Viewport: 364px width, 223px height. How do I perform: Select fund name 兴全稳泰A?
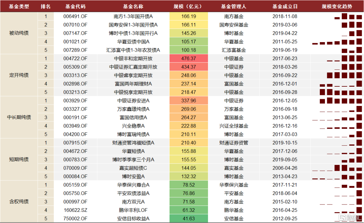[x=133, y=126]
